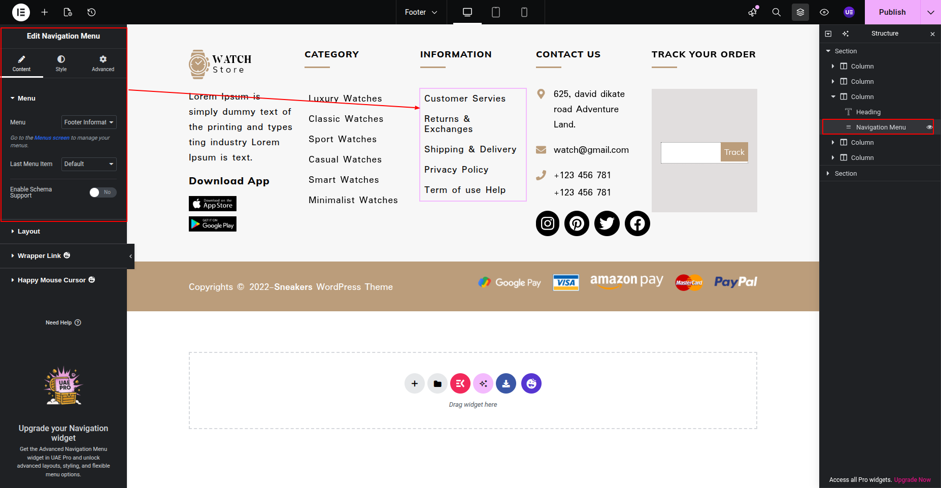This screenshot has width=941, height=488.
Task: Toggle the Structure layers panel icon
Action: (800, 12)
